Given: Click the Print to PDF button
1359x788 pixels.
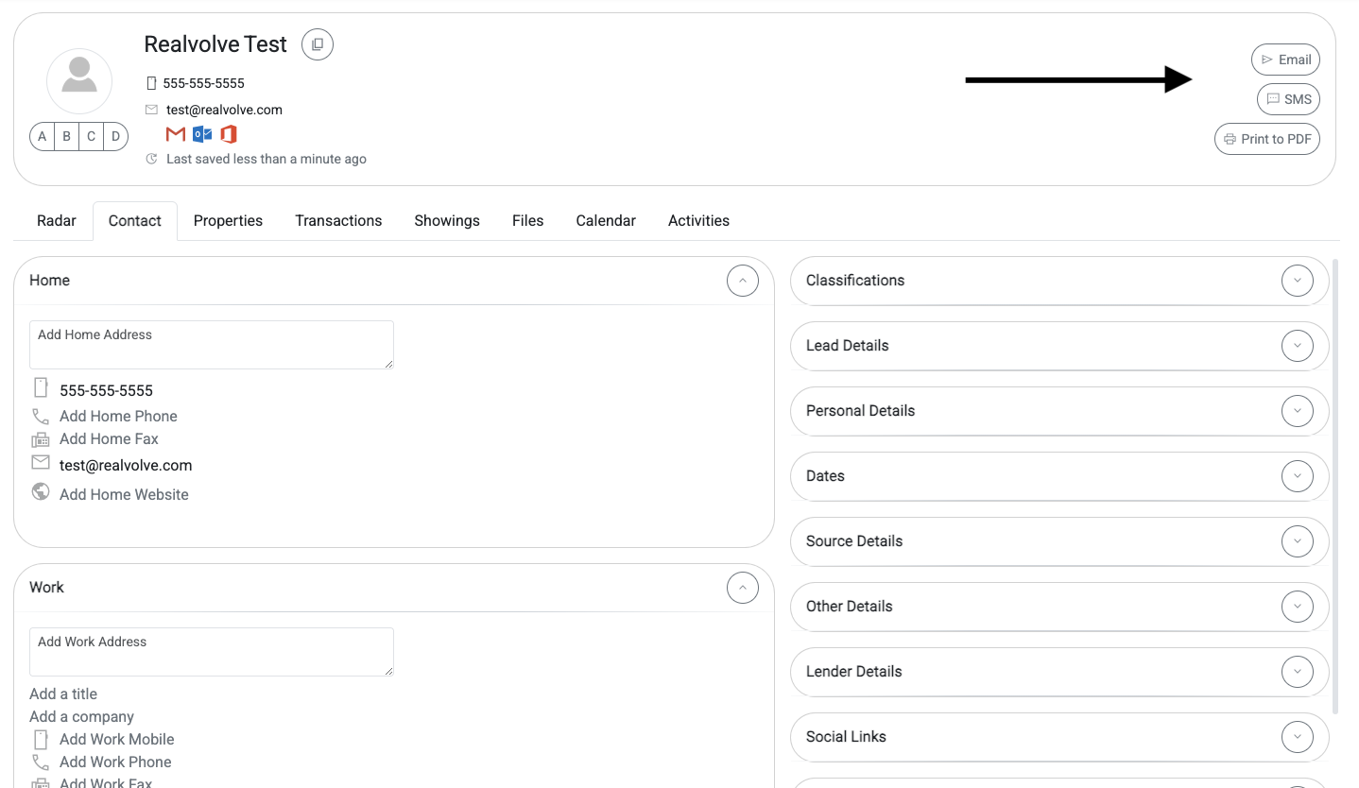Looking at the screenshot, I should [x=1267, y=139].
